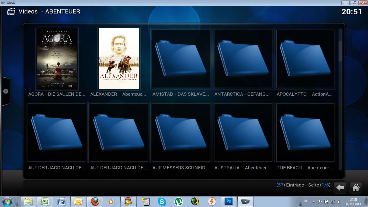The height and width of the screenshot is (207, 368).
Task: Open uTorrent from the taskbar
Action: [x=178, y=202]
